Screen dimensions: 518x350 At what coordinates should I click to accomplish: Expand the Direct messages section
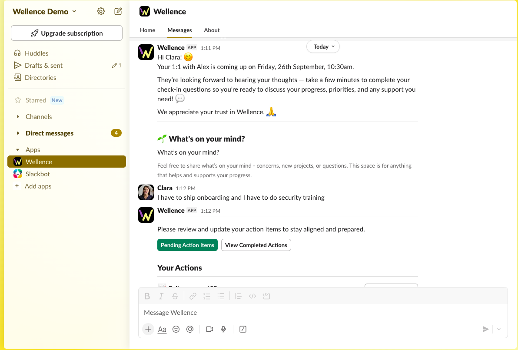18,133
